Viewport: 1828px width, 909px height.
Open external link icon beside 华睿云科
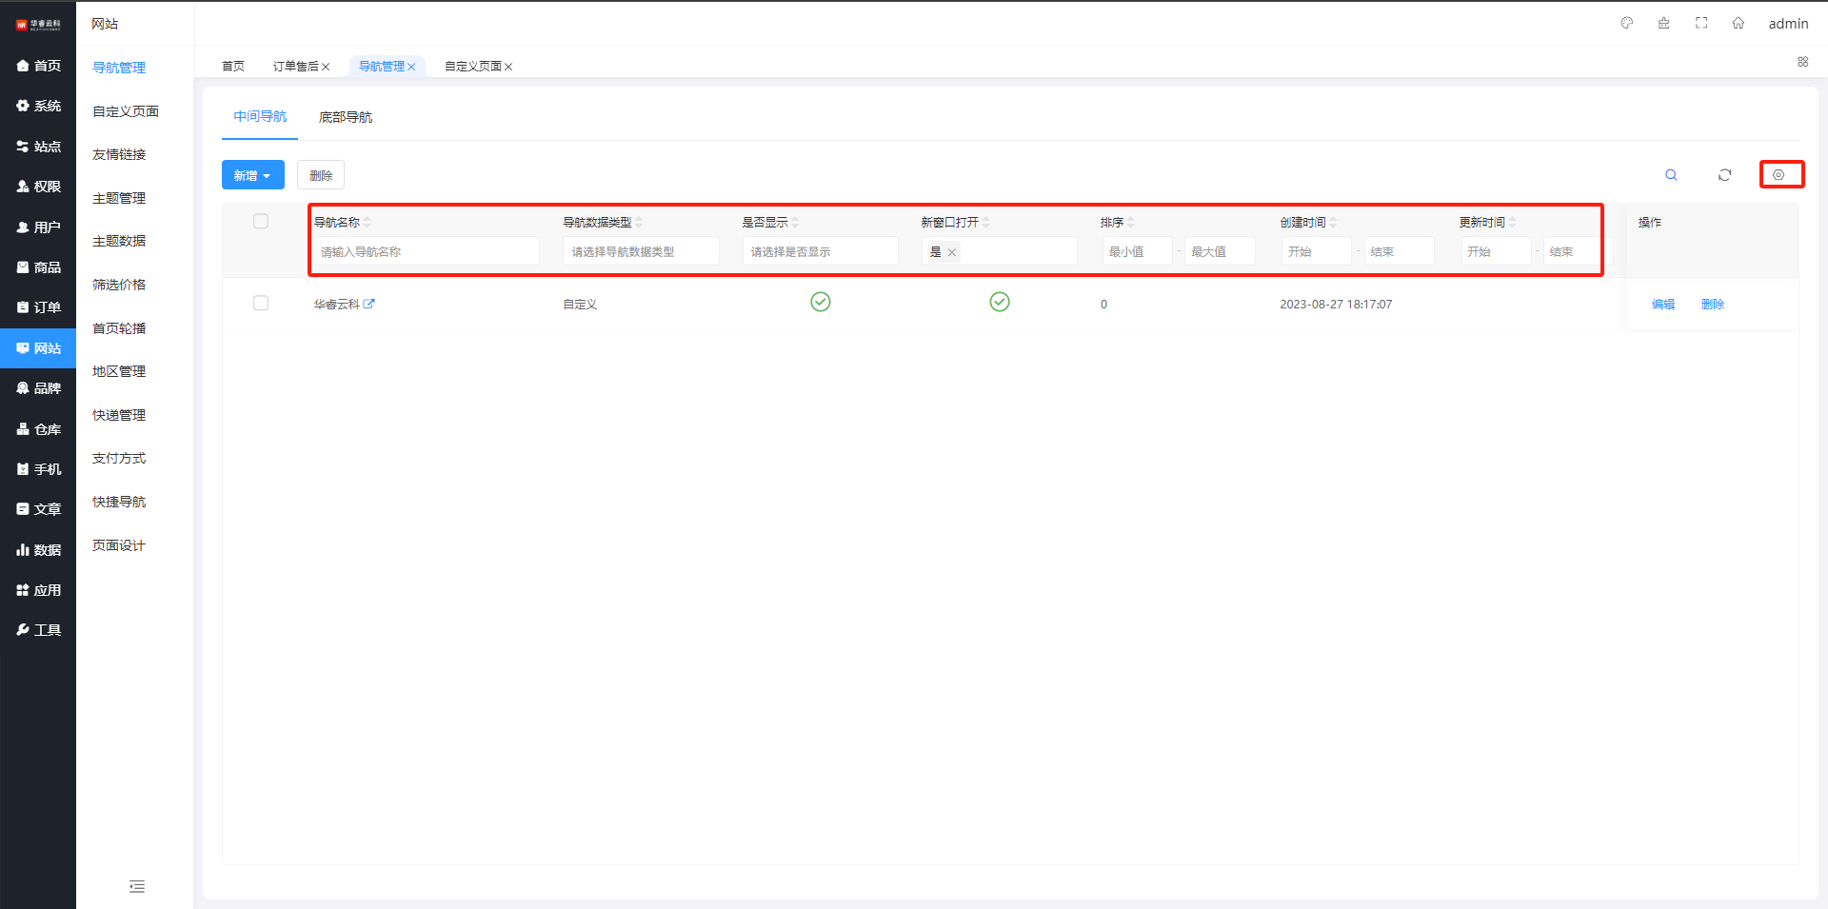[x=369, y=304]
